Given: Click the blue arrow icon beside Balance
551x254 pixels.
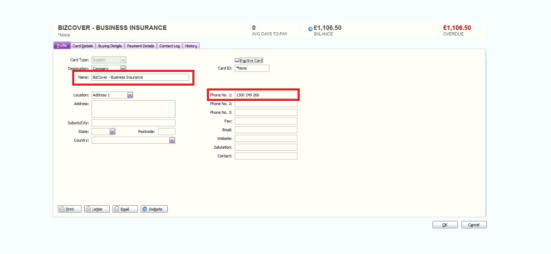Looking at the screenshot, I should click(310, 29).
